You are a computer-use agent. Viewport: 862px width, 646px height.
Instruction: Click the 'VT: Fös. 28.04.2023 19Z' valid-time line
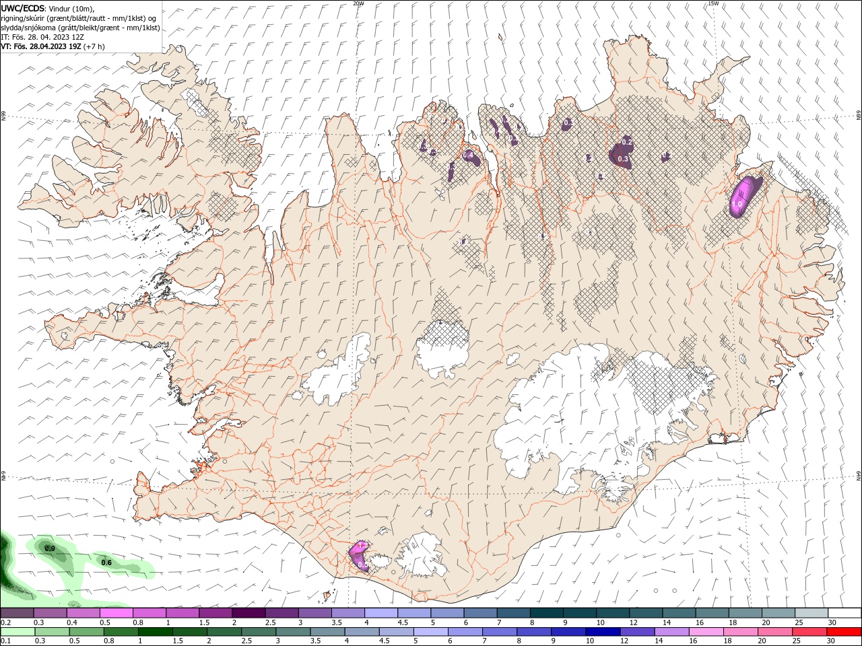click(41, 46)
